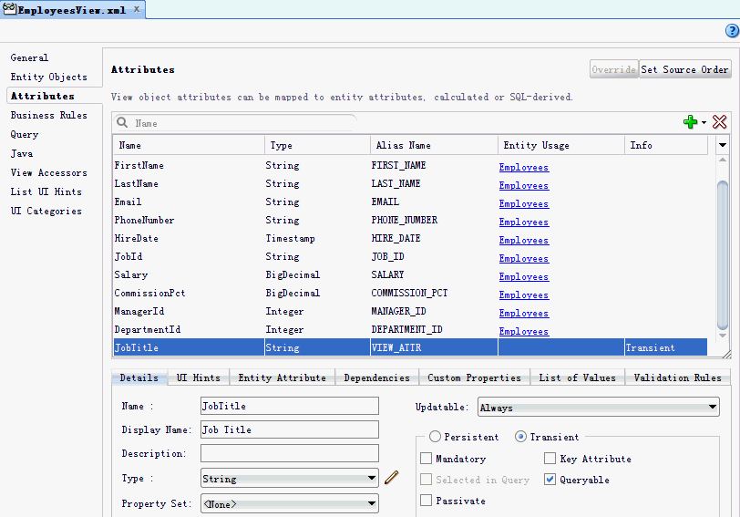This screenshot has height=517, width=740.
Task: Open dropdown arrow next to green plus
Action: (704, 123)
